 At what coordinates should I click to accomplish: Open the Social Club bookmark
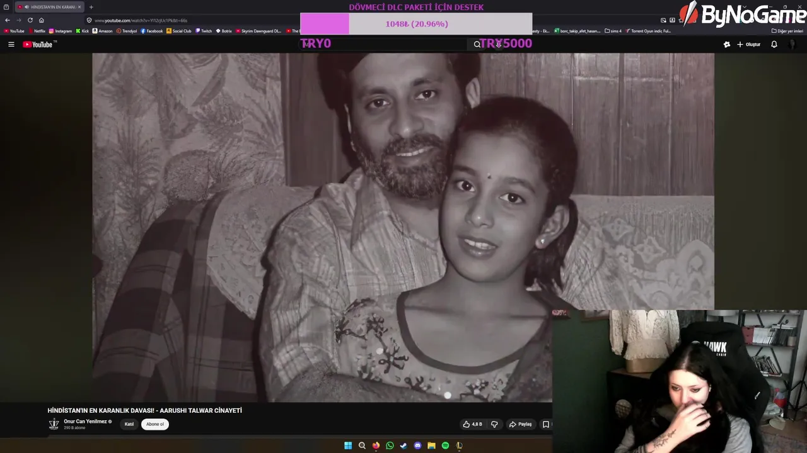(179, 31)
